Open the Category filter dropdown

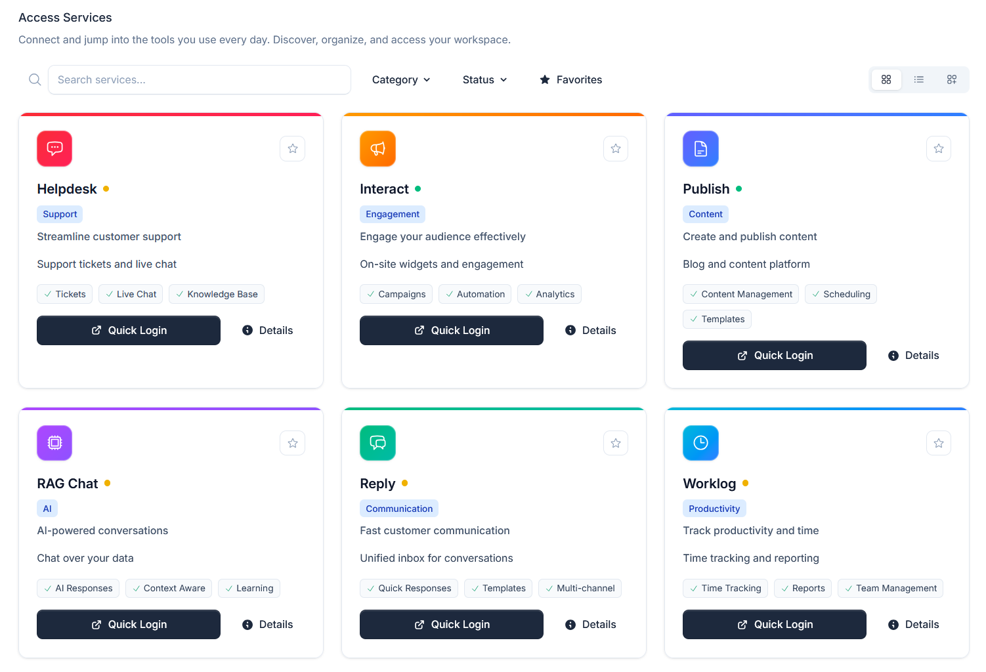coord(400,79)
